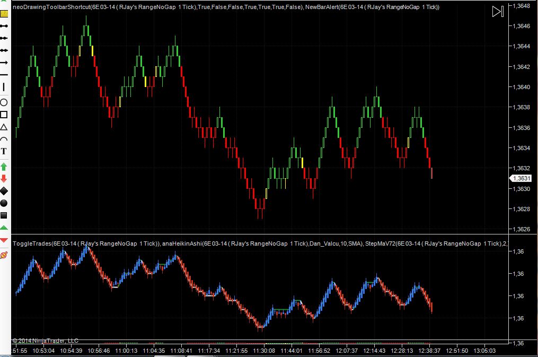Screen dimensions: 538x357
Task: Click the 11:00:13 time axis label
Action: (126, 351)
